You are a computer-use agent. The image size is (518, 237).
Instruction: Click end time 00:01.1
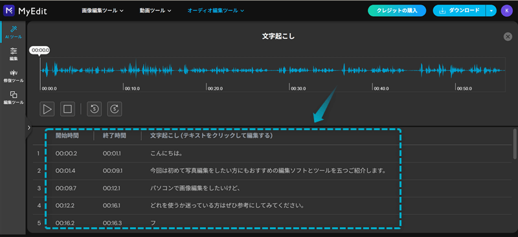(x=111, y=153)
